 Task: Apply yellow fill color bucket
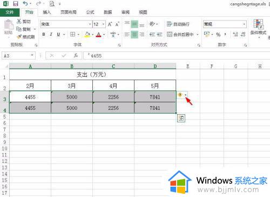pyautogui.click(x=87, y=34)
